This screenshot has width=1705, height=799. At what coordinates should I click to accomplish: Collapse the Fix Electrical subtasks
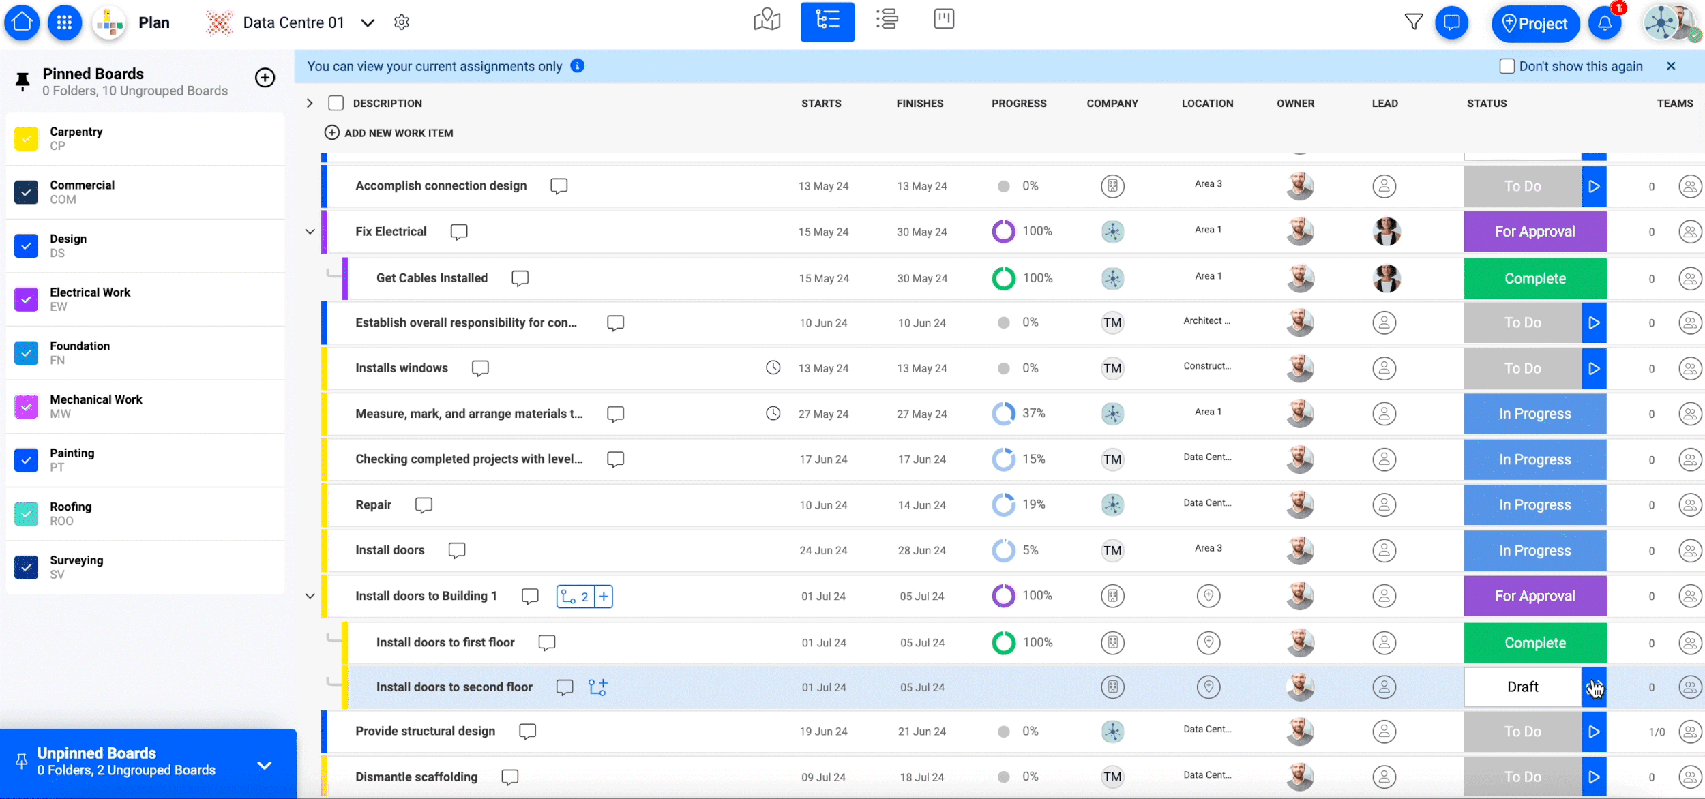click(310, 232)
